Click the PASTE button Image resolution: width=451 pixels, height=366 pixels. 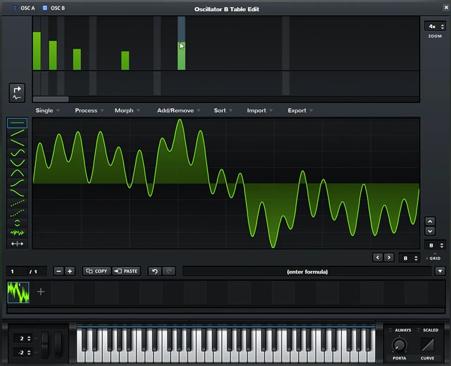coord(126,271)
